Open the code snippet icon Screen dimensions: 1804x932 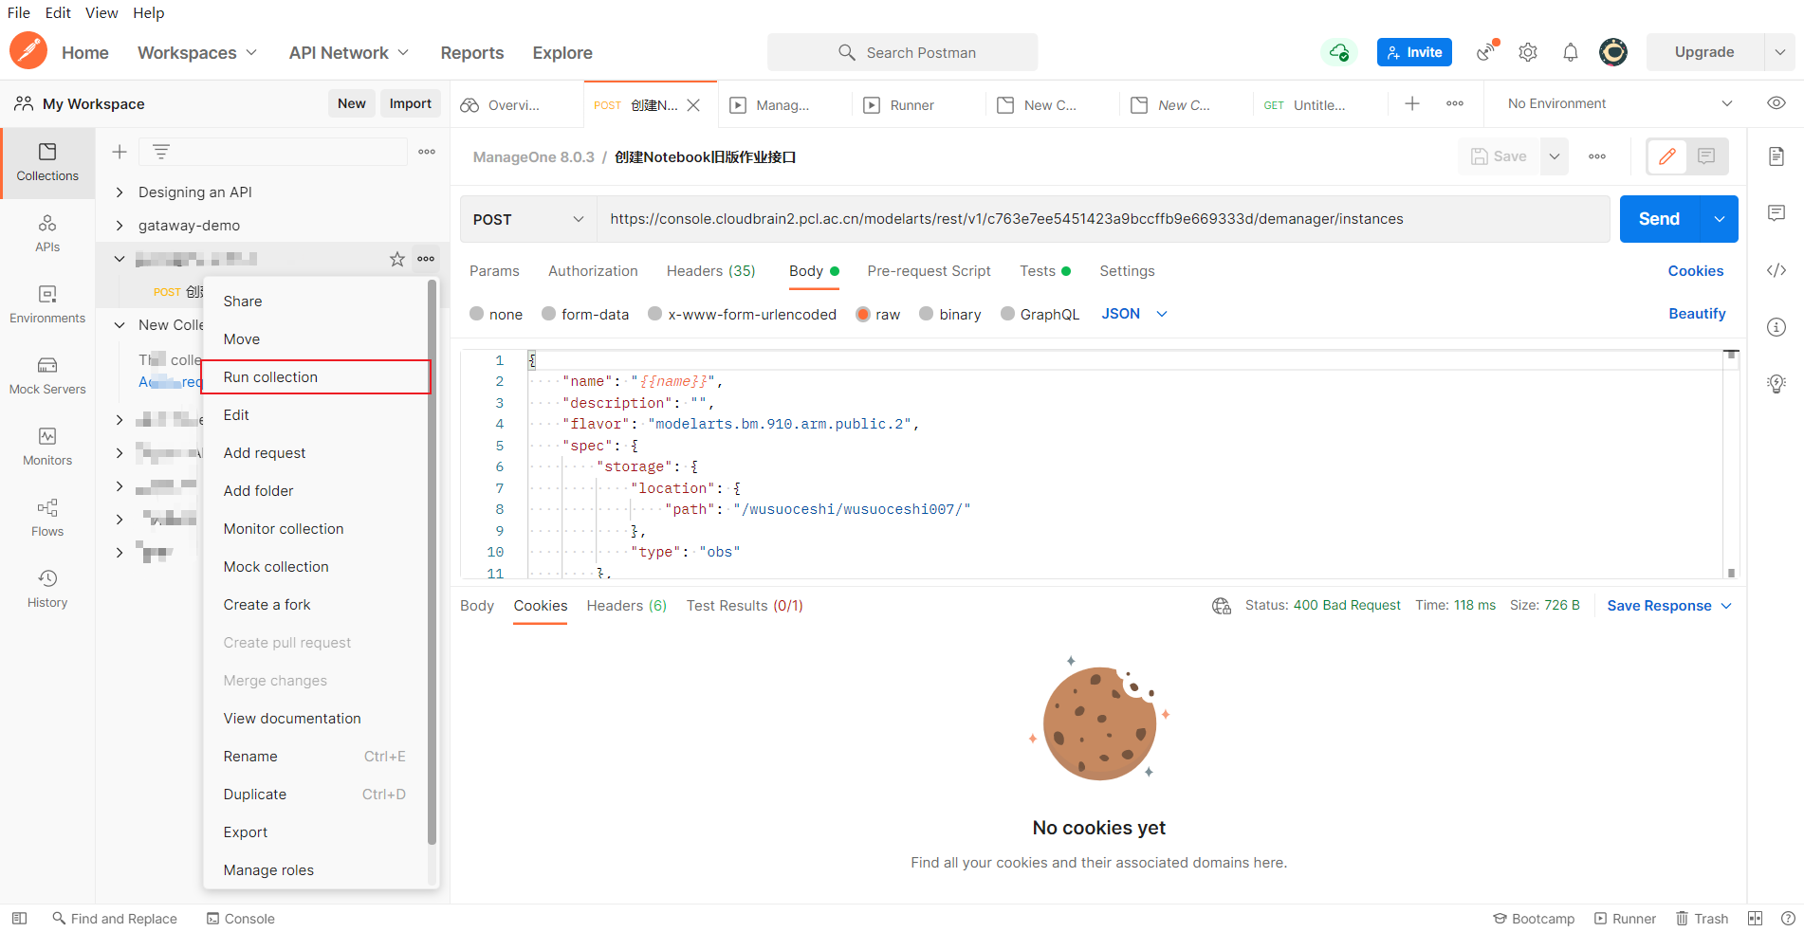(x=1776, y=270)
